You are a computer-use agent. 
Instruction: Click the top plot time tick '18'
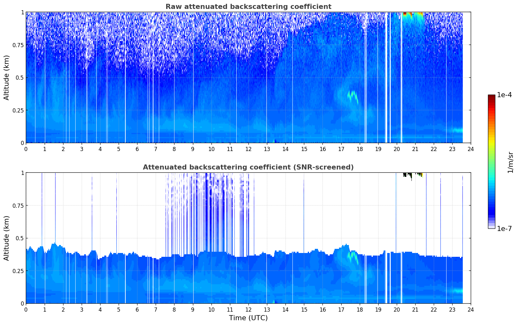[x=359, y=149]
